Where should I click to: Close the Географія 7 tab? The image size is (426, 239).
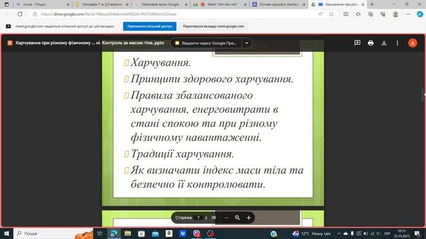coord(127,5)
